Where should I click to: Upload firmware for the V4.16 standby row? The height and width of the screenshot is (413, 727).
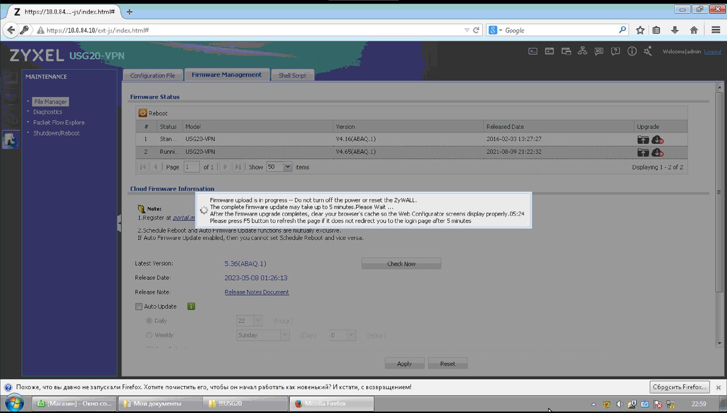point(643,139)
